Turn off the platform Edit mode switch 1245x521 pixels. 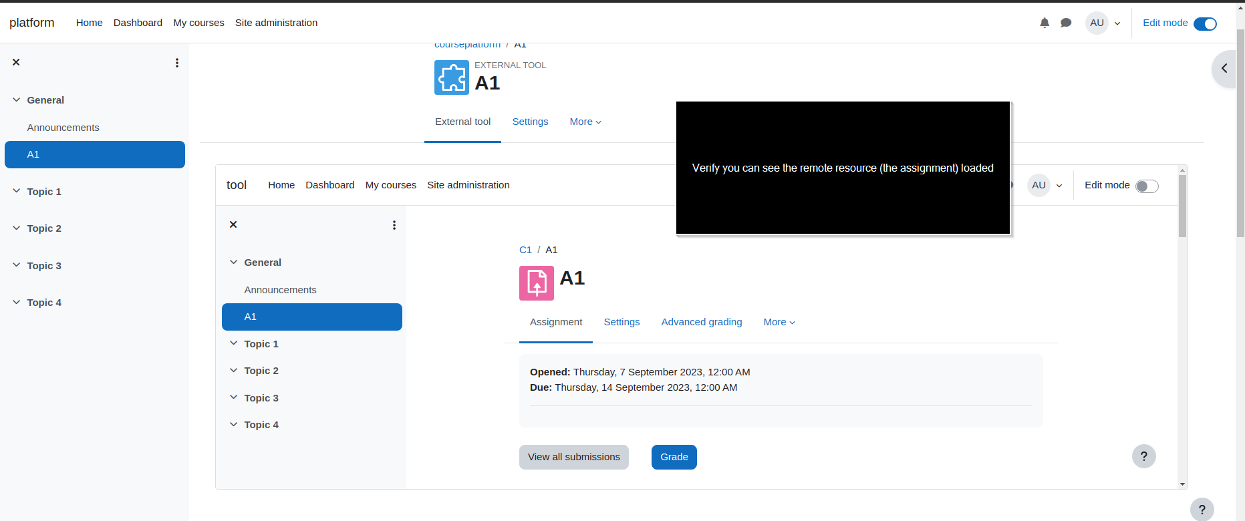point(1205,24)
